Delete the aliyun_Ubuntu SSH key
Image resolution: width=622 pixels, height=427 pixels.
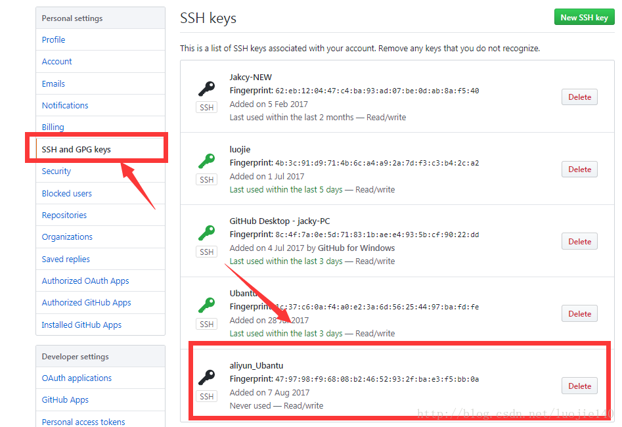(579, 386)
